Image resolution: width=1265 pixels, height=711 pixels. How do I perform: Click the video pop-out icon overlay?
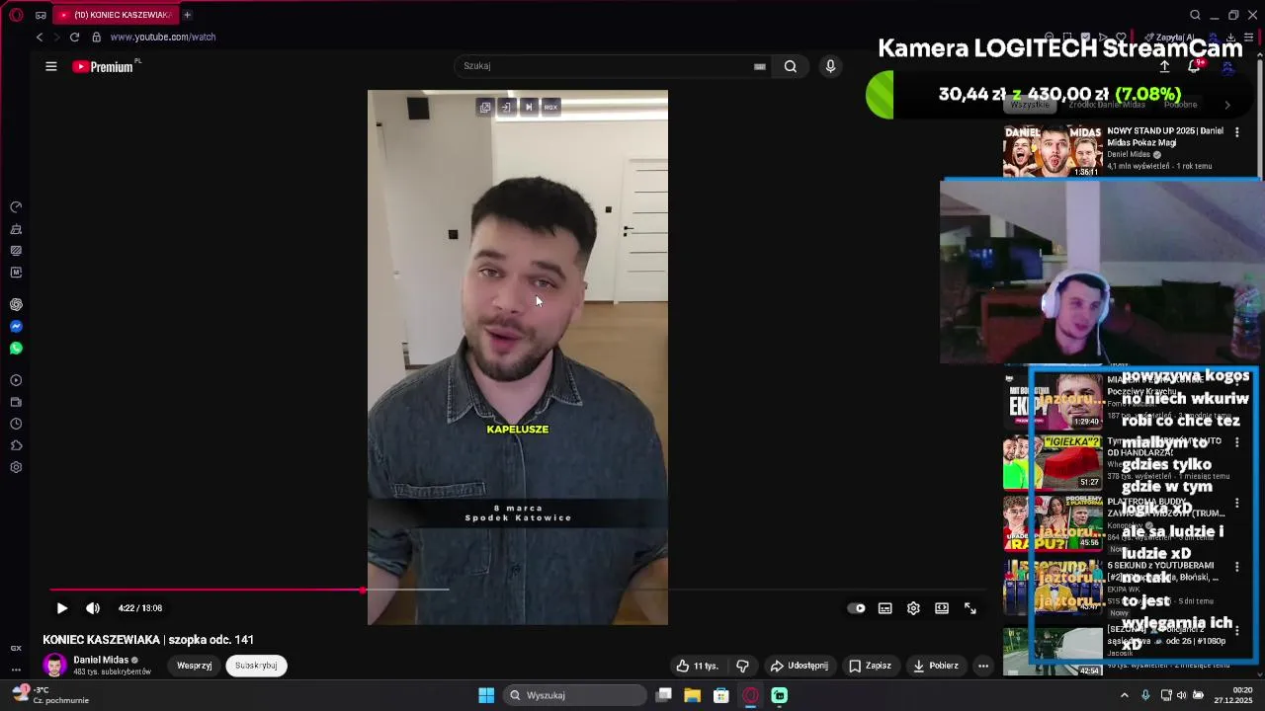(484, 107)
